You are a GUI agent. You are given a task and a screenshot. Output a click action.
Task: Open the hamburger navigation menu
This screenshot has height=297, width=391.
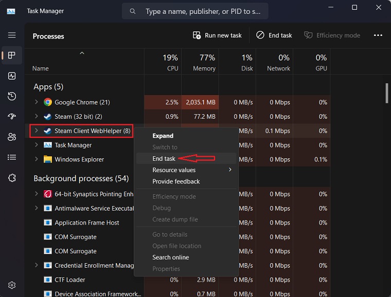12,35
